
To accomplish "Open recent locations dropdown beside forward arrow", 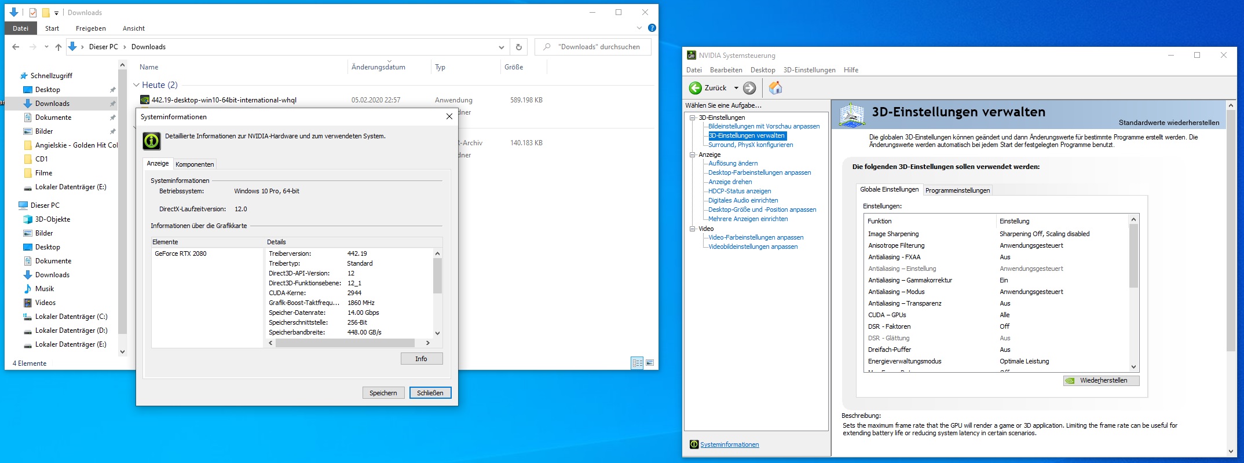I will [46, 47].
